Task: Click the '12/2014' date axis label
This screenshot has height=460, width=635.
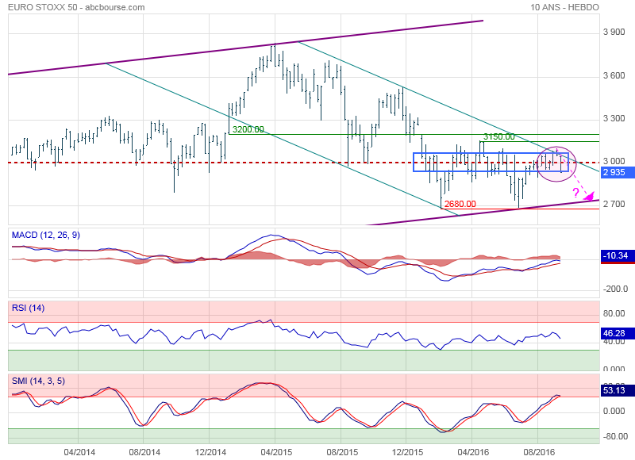Action: coord(210,452)
